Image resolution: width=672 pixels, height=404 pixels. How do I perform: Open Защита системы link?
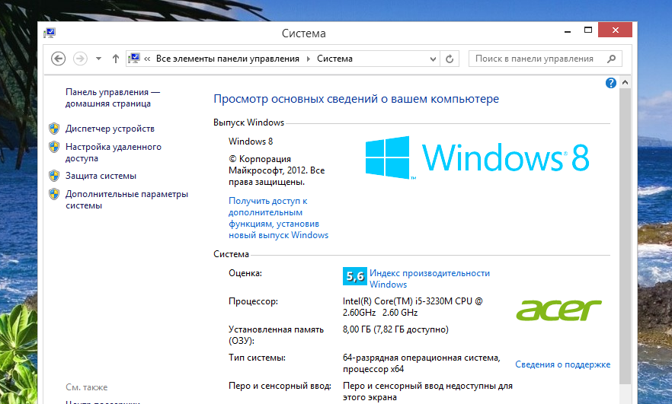(x=101, y=176)
